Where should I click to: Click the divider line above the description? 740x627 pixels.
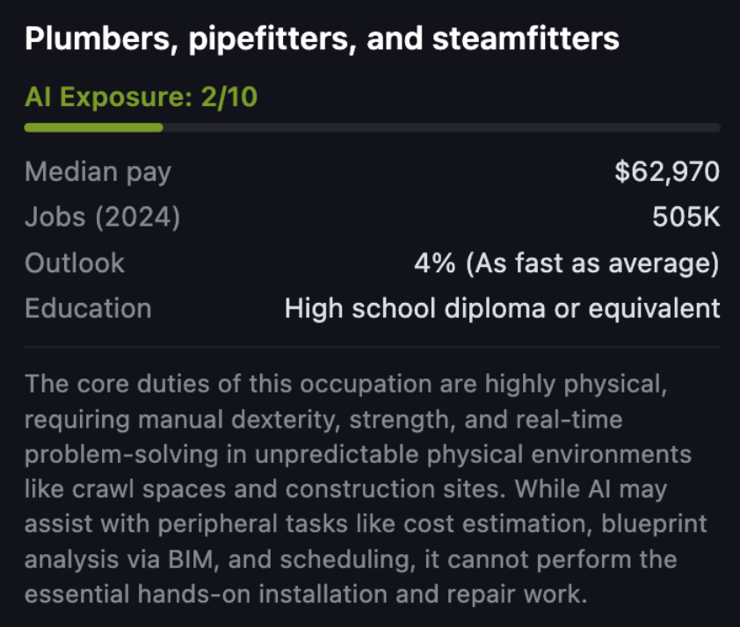(372, 347)
